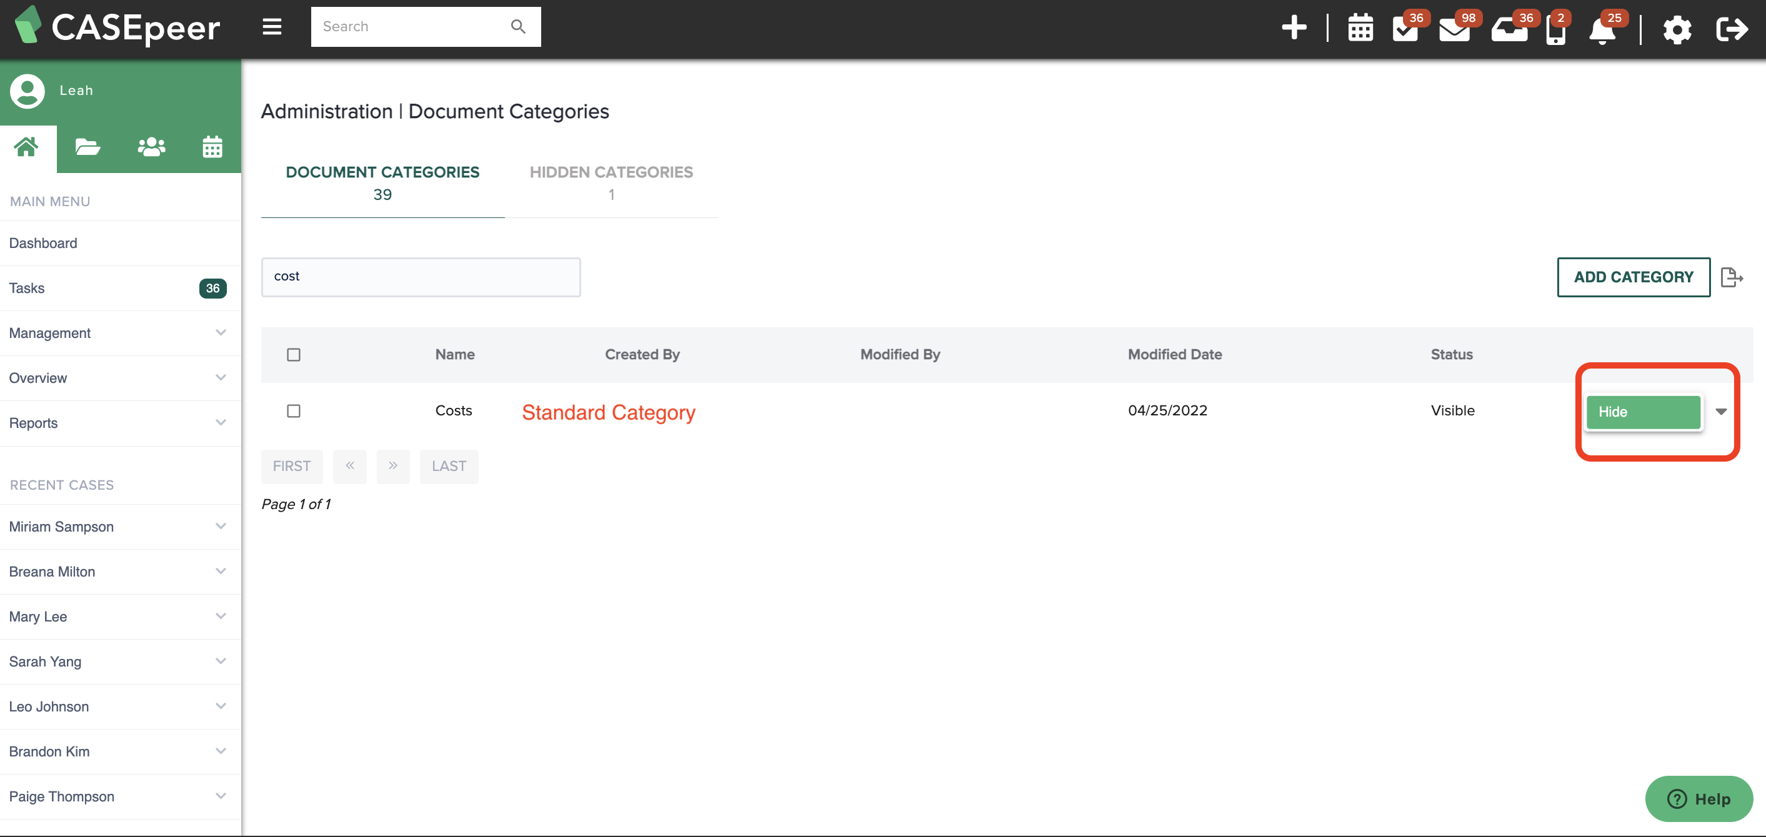
Task: Open the cases folder icon in the sidebar
Action: point(87,147)
